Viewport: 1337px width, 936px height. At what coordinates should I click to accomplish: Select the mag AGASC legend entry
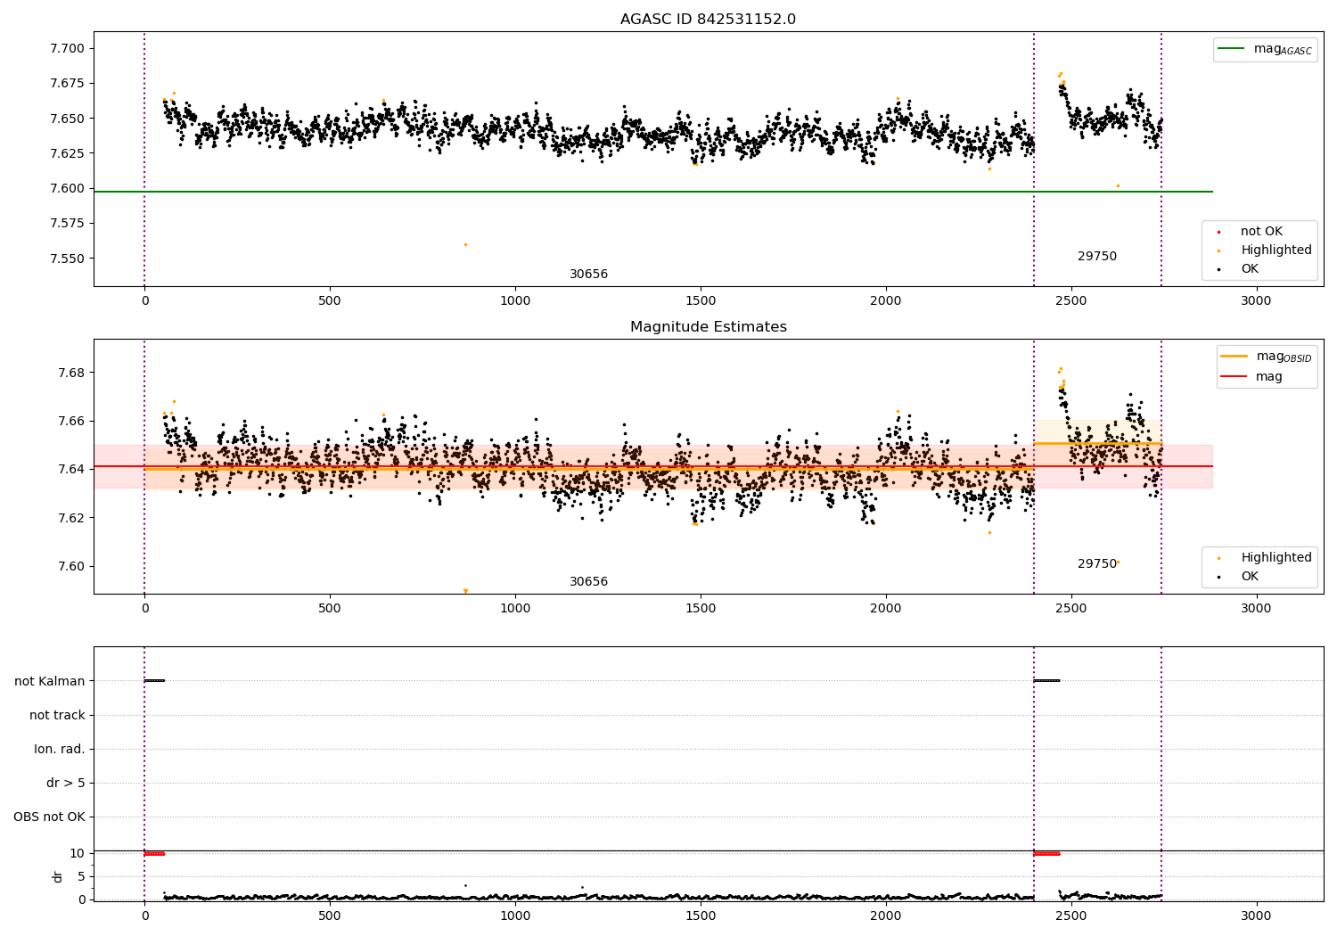[1265, 49]
